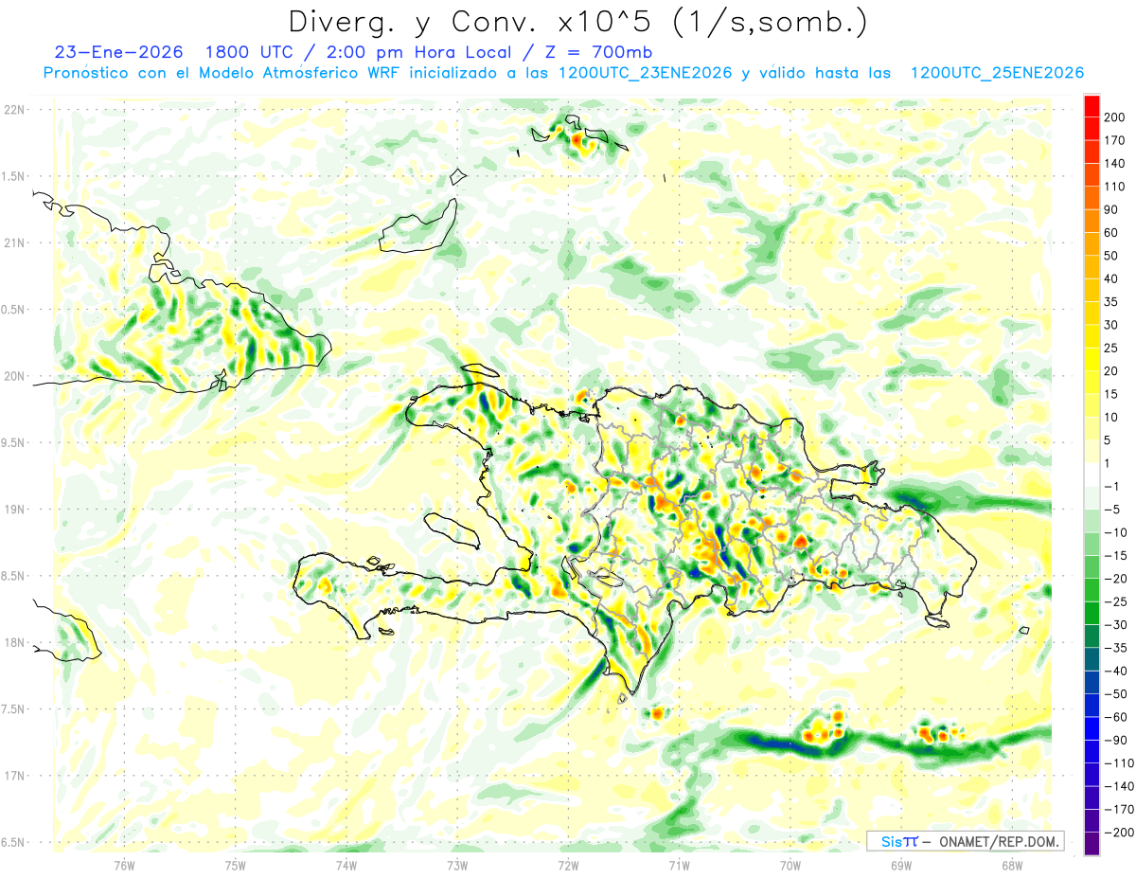Screen dimensions: 1136x878
Task: Click the '-140' colorbar label
Action: 1119,786
